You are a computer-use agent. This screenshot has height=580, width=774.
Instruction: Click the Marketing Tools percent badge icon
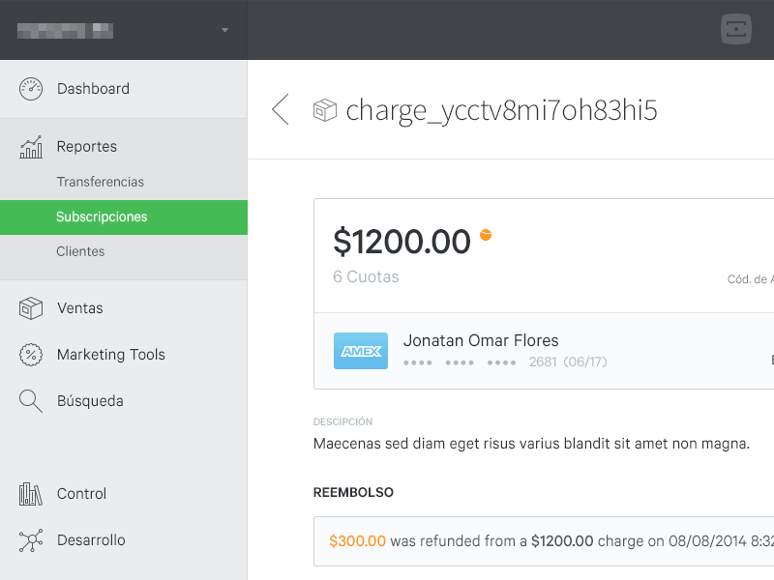[31, 355]
